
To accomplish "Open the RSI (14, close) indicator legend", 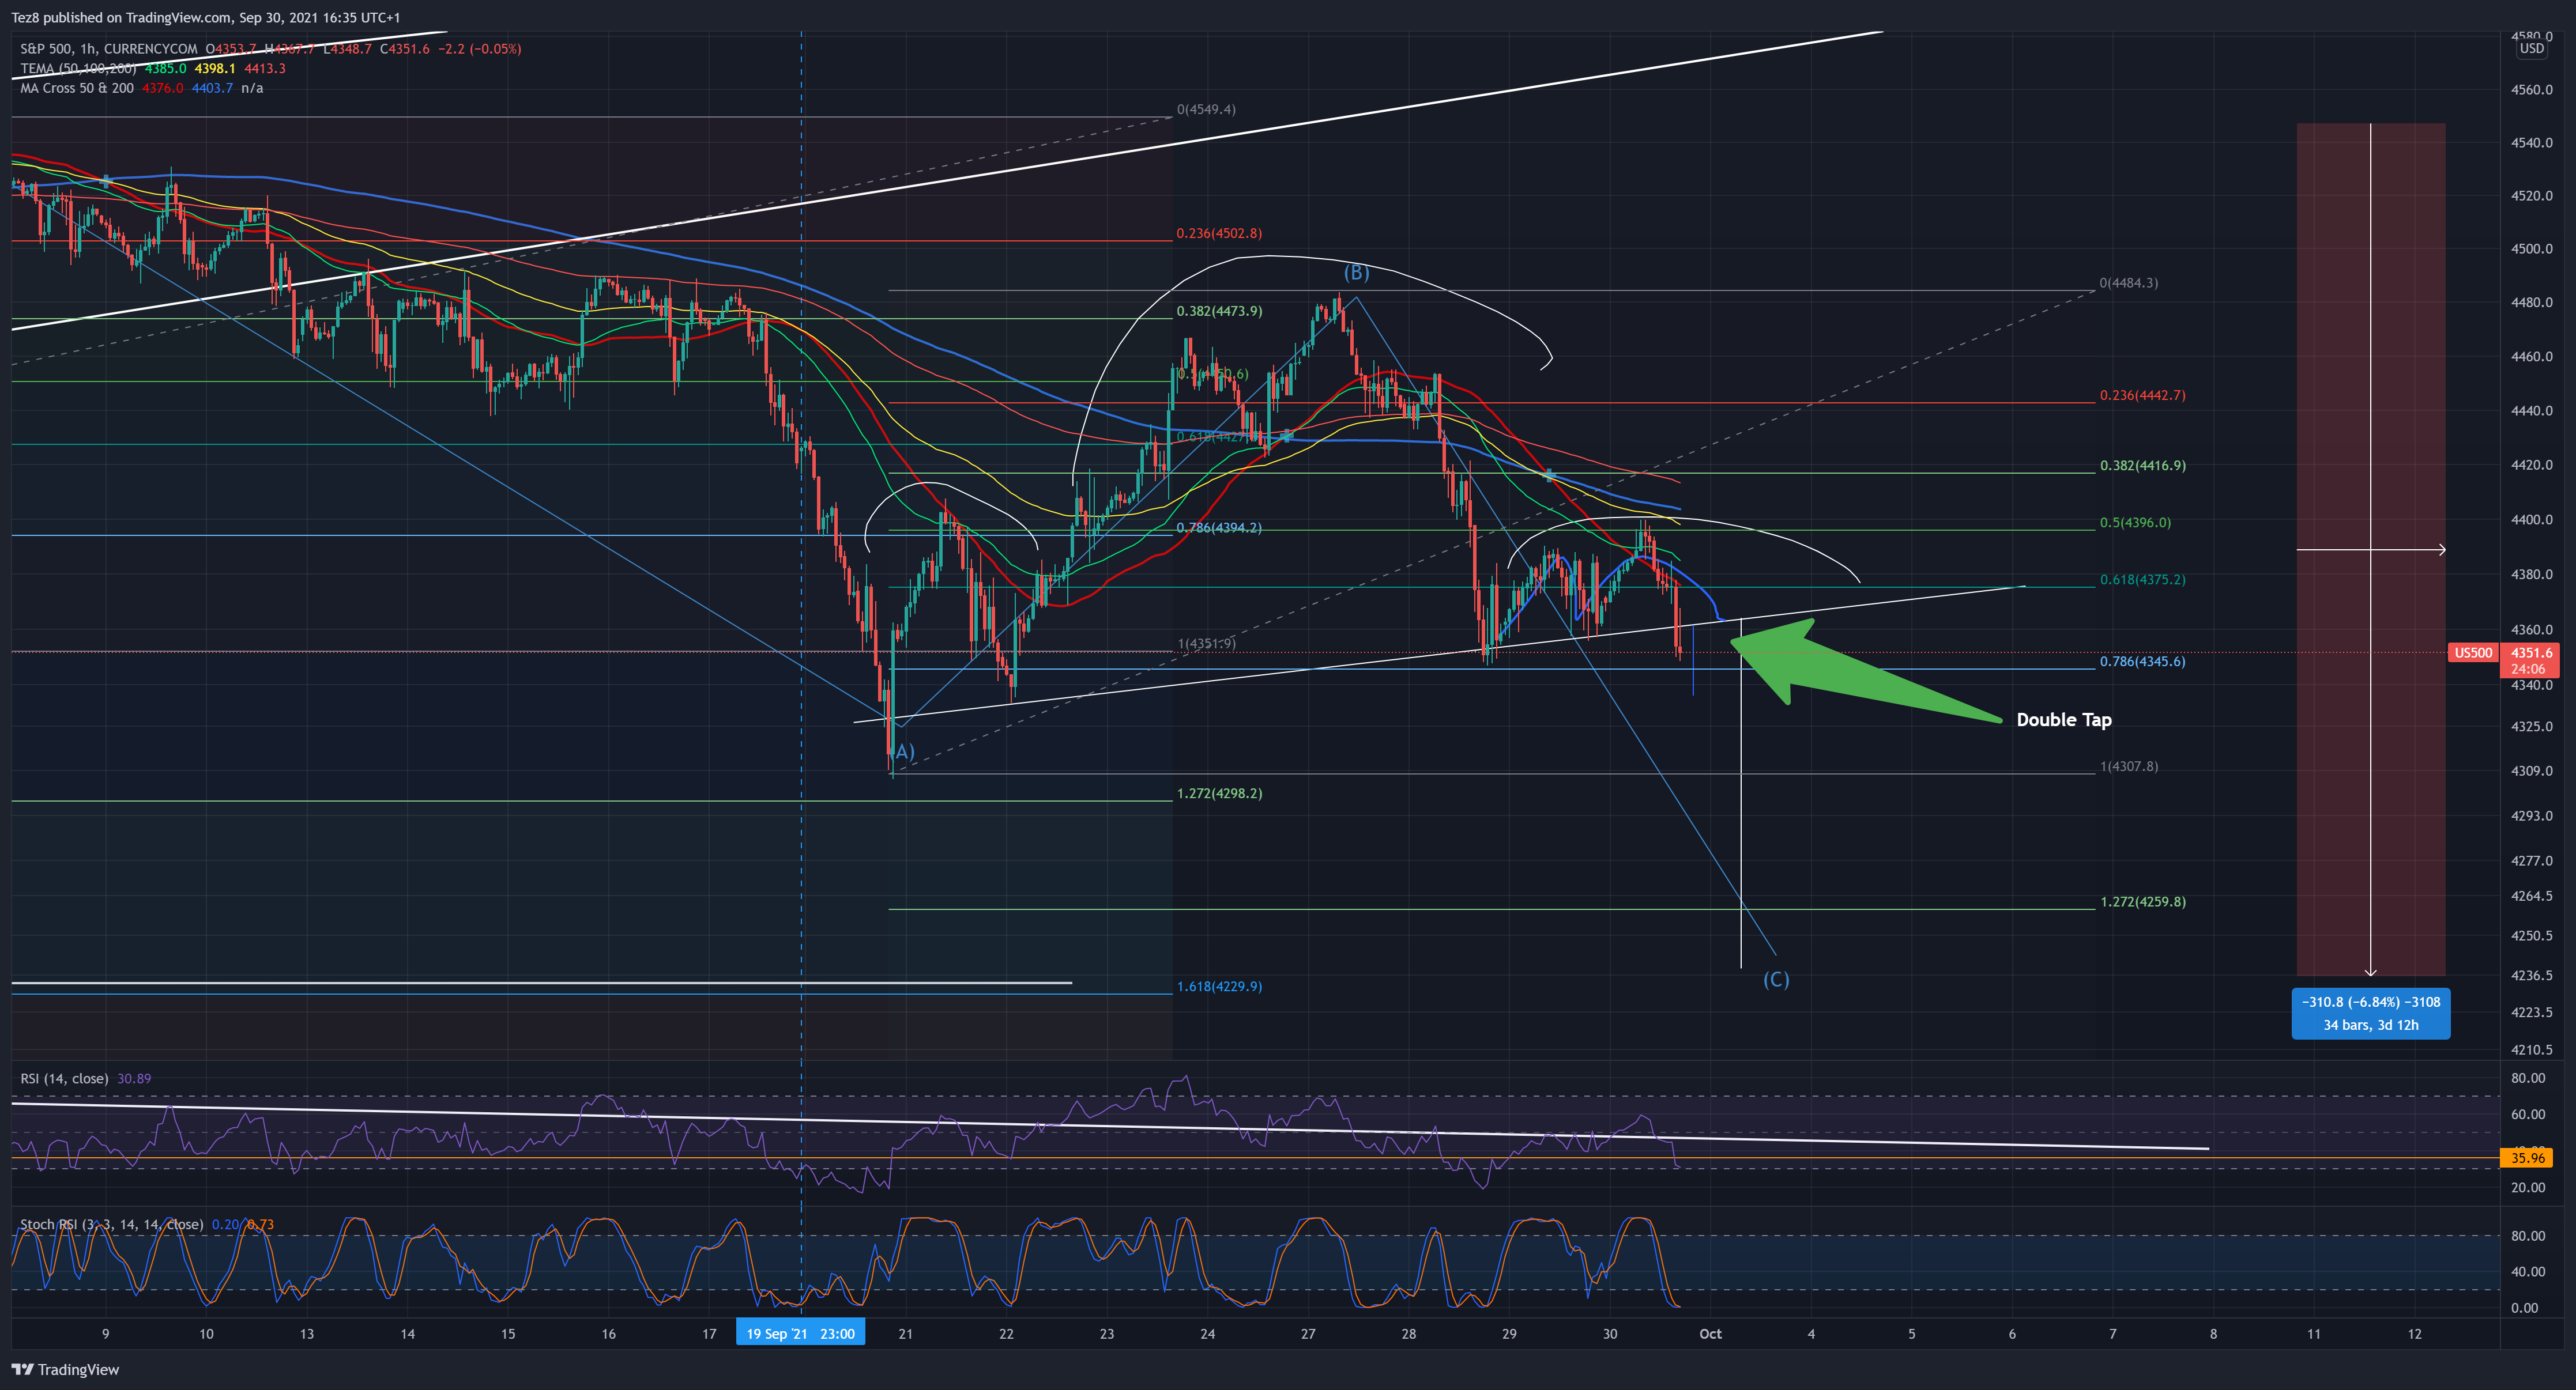I will [x=64, y=1078].
